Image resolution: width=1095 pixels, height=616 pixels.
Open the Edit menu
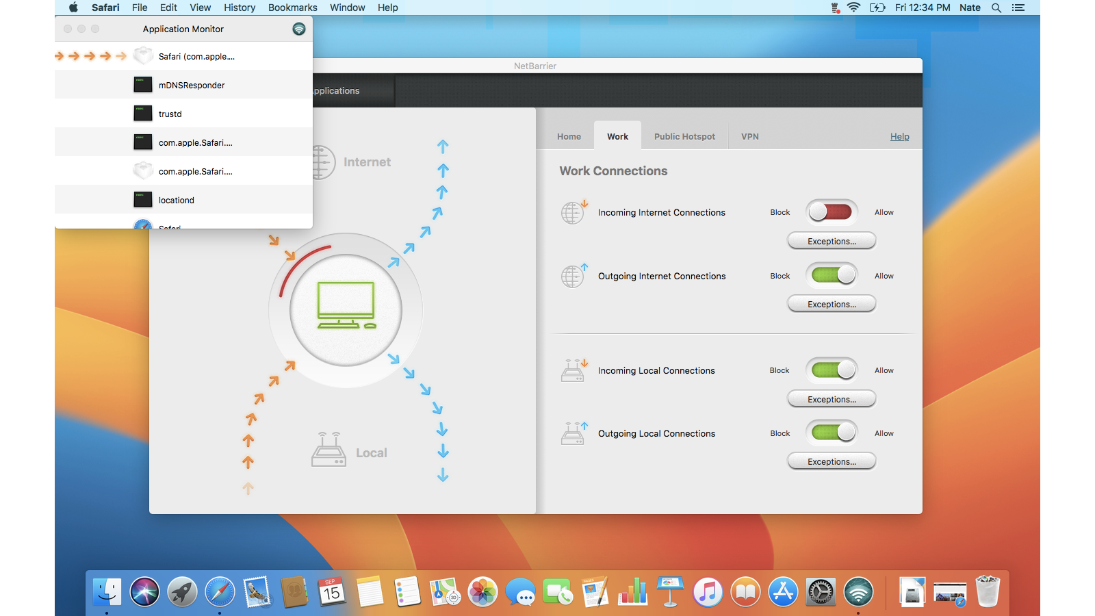click(x=168, y=8)
